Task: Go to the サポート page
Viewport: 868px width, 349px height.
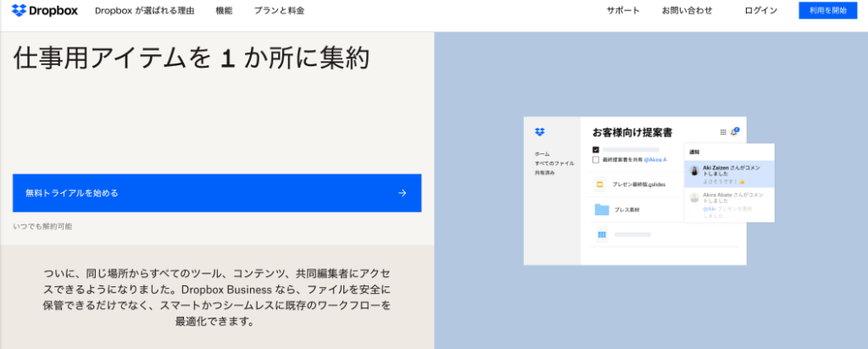Action: (623, 10)
